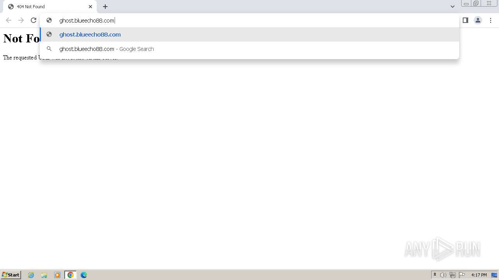Click the browser Back arrow
499x280 pixels.
[x=9, y=20]
